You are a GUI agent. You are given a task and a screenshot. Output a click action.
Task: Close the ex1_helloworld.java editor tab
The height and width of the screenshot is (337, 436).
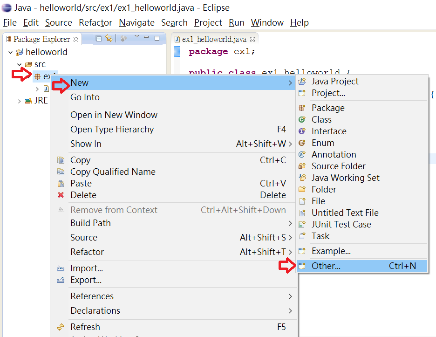click(252, 39)
